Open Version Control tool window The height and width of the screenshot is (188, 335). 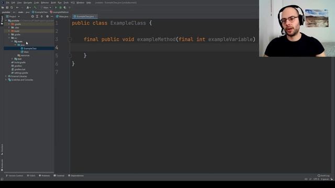coord(14,175)
